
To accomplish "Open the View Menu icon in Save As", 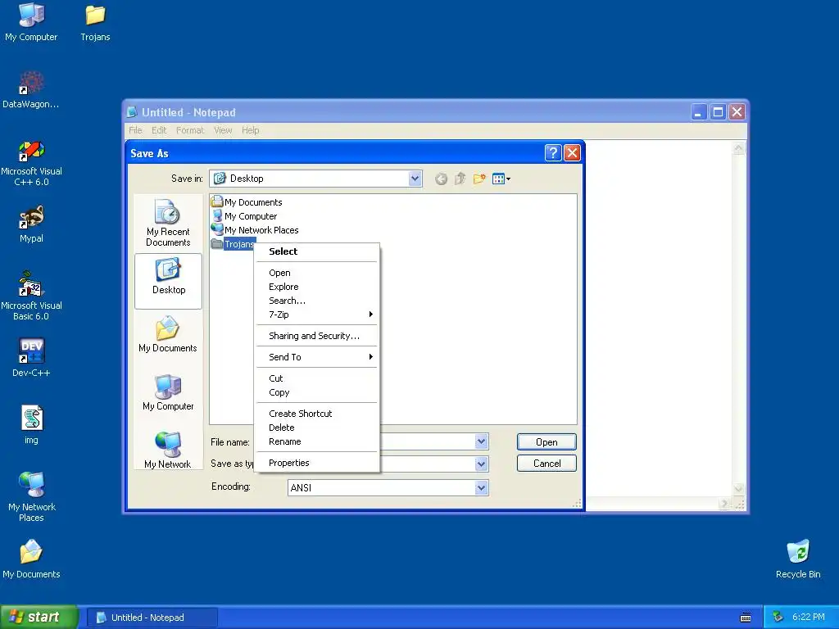I will (x=501, y=179).
